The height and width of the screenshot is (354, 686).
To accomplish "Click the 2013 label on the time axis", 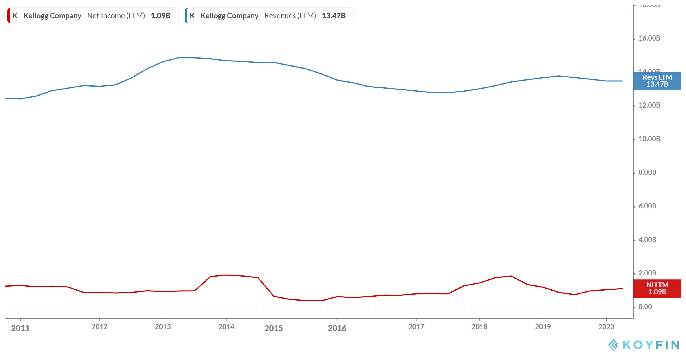I will coord(163,327).
